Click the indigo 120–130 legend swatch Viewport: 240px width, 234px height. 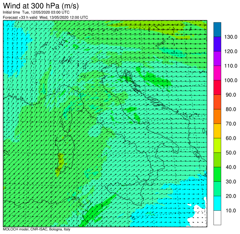pyautogui.click(x=217, y=44)
